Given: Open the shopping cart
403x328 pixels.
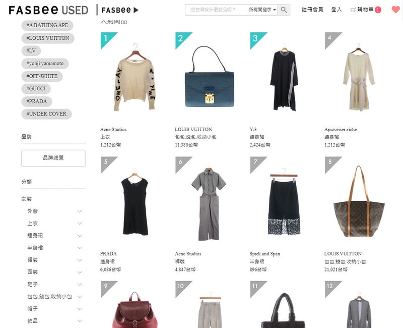Looking at the screenshot, I should (366, 10).
